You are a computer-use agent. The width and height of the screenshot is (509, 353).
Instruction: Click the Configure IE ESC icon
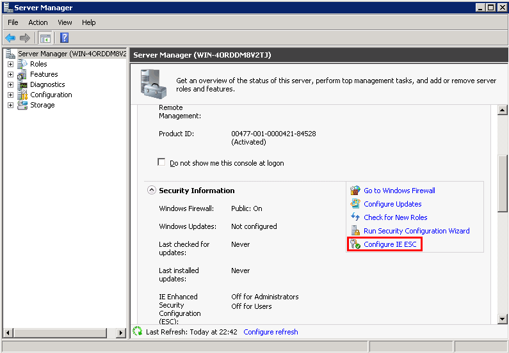coord(355,244)
